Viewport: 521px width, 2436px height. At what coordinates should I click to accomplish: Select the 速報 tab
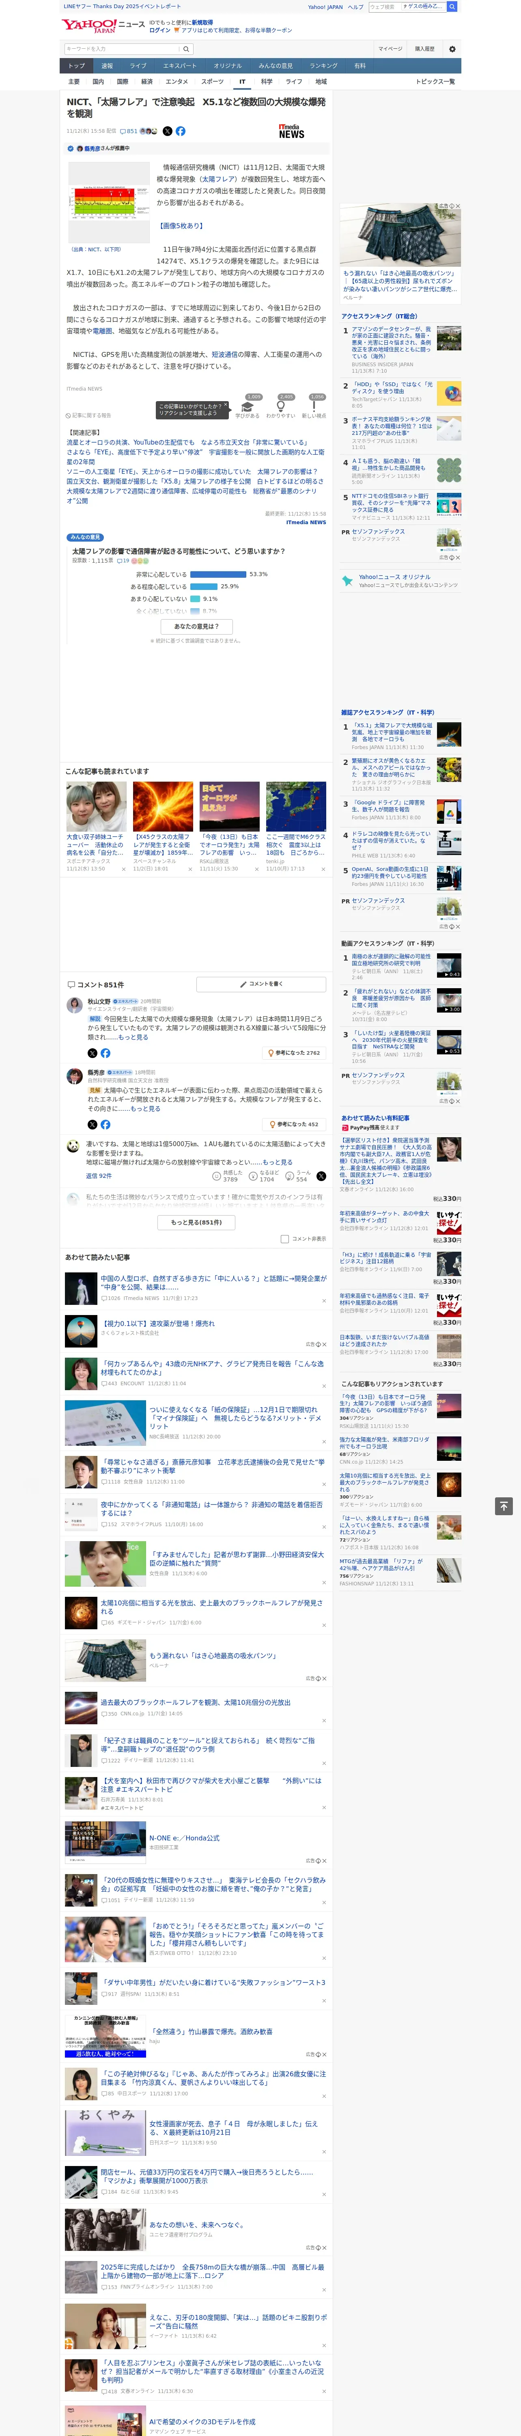(x=107, y=66)
